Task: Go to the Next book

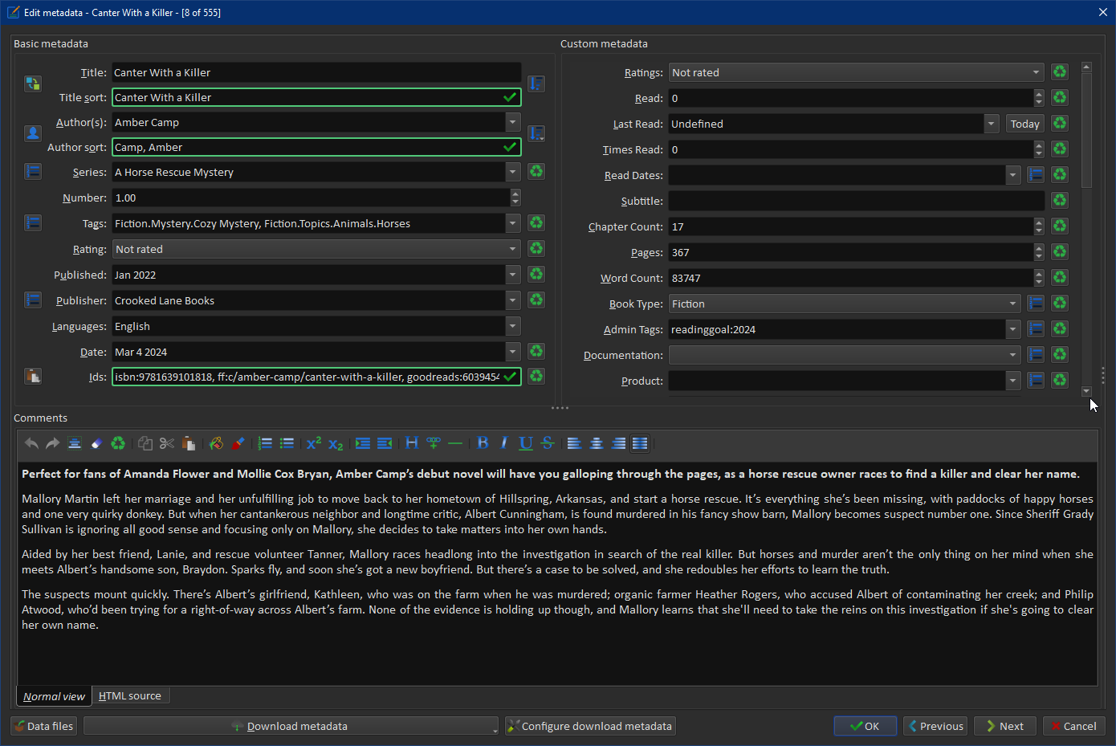Action: (x=1005, y=726)
